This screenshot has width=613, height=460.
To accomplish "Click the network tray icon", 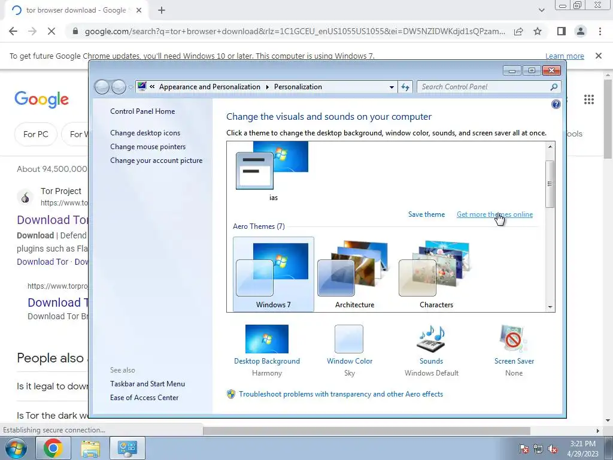I will click(x=538, y=449).
